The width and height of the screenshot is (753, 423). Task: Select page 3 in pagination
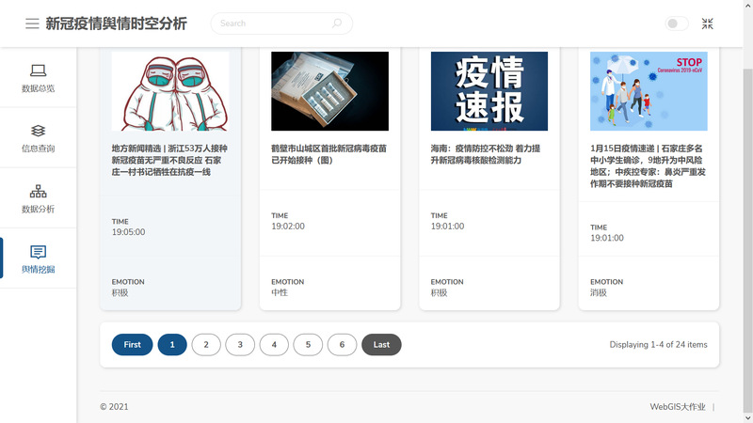pyautogui.click(x=240, y=345)
